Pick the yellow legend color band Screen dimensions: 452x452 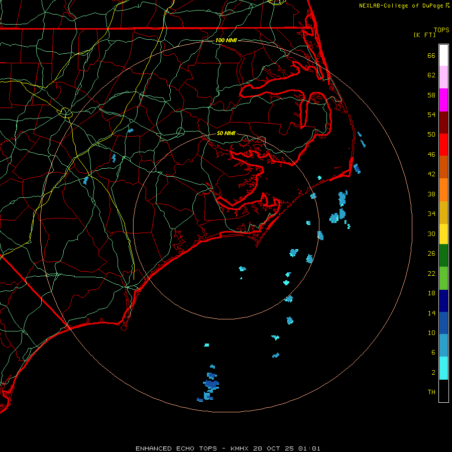tap(443, 234)
